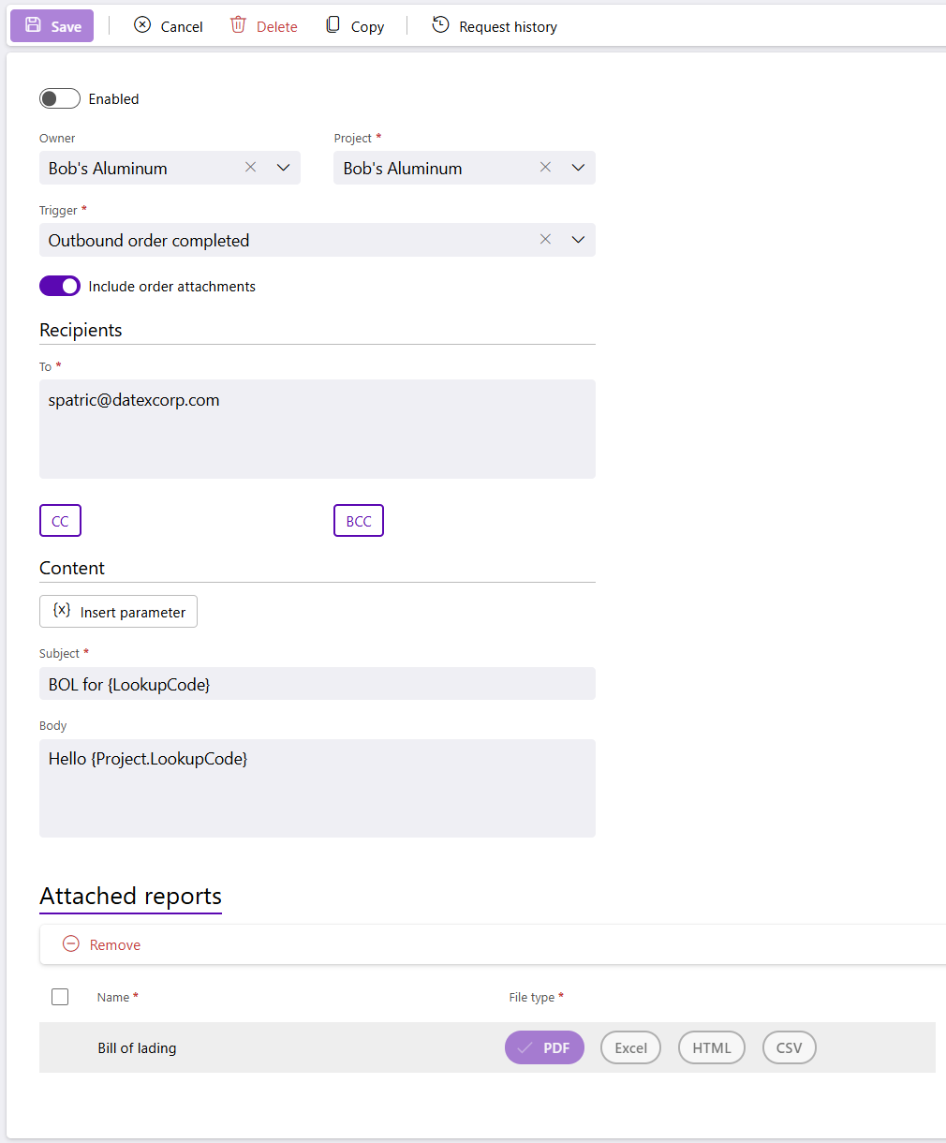Clear the Project selection X icon
This screenshot has height=1143, width=946.
[545, 168]
